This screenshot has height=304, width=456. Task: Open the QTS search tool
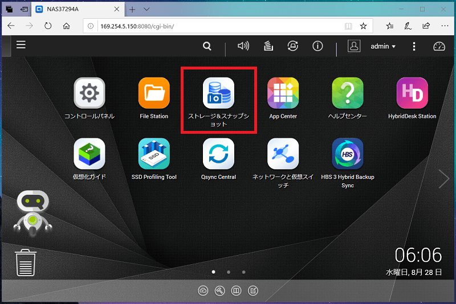[207, 46]
